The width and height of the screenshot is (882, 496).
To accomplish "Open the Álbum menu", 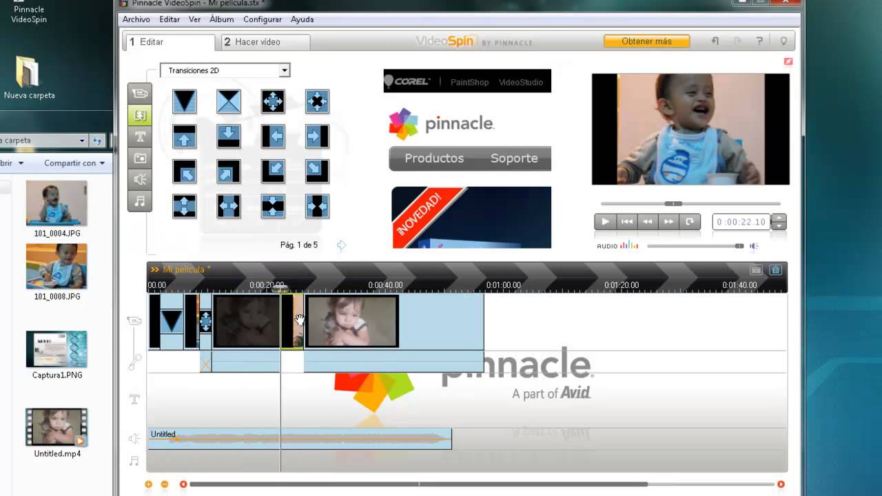I will click(222, 20).
